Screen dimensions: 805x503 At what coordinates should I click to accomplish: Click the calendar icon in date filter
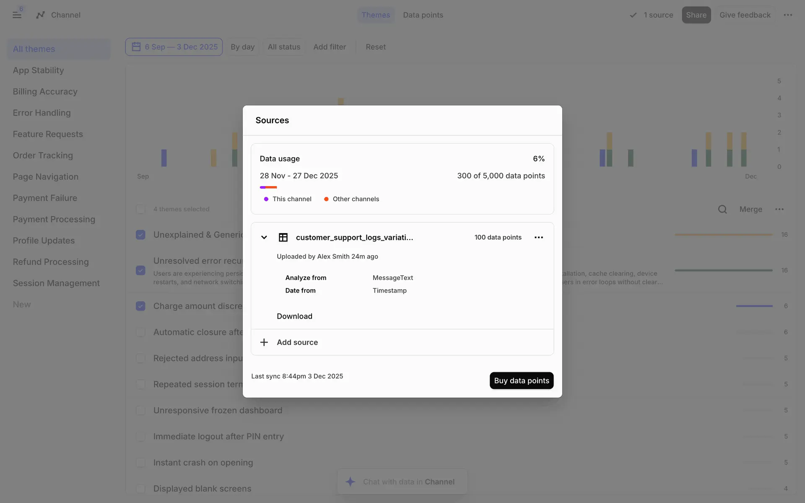click(x=136, y=47)
